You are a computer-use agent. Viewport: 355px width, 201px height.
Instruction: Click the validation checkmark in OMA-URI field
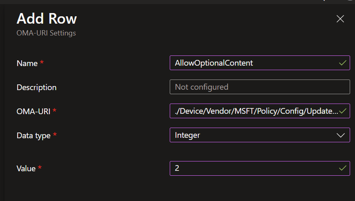pyautogui.click(x=343, y=110)
